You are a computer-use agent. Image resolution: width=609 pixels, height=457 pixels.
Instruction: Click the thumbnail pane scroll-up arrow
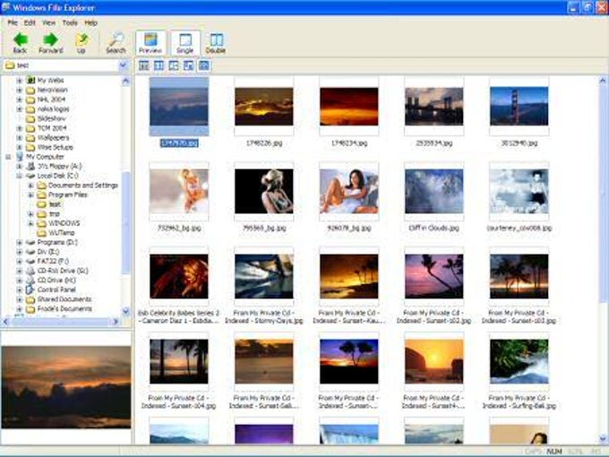(603, 81)
